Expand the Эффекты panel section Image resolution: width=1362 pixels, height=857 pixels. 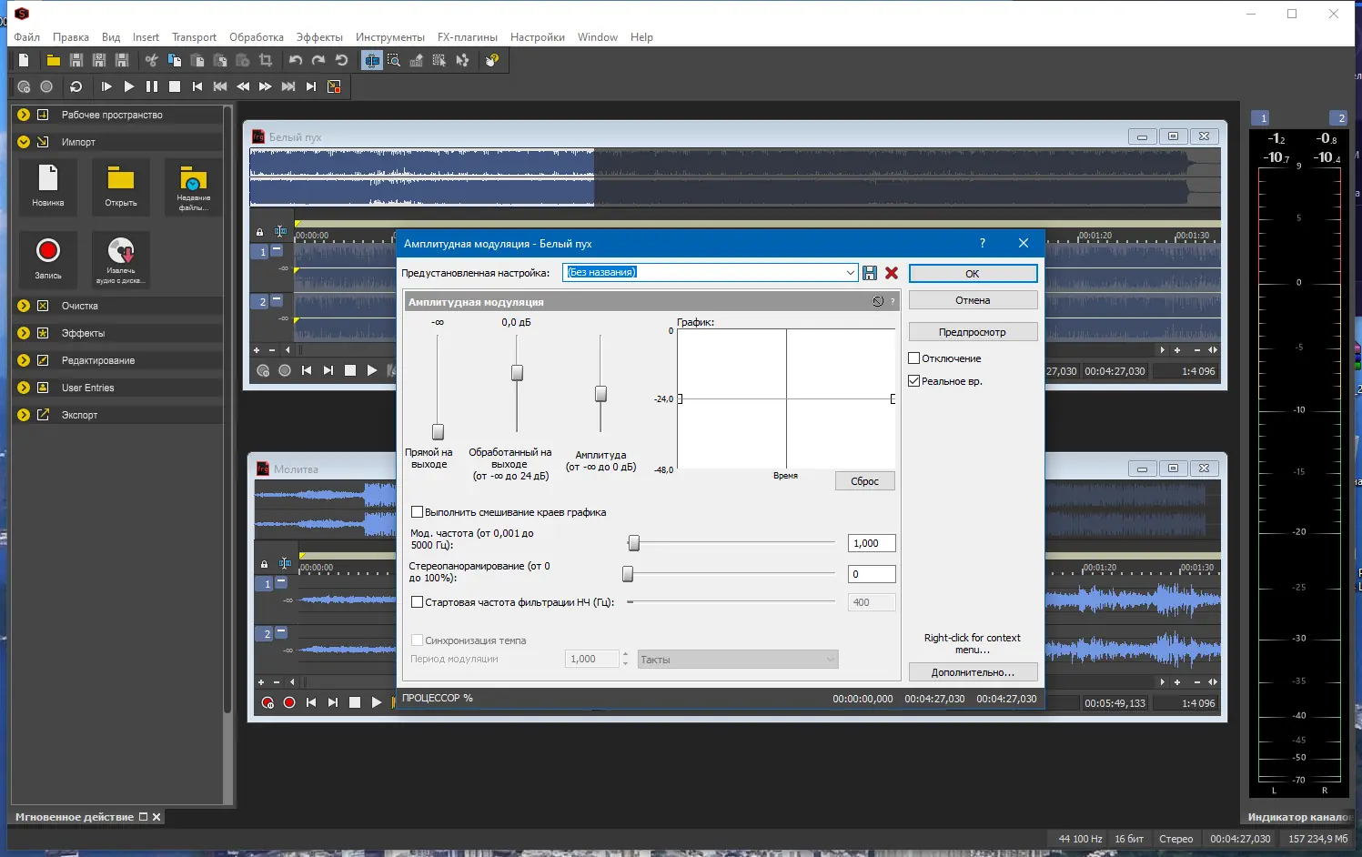tap(24, 333)
